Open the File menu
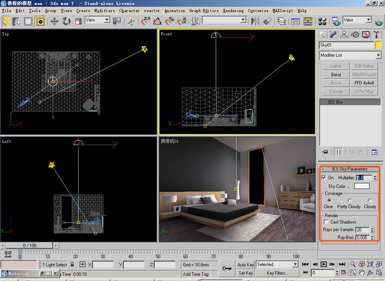Viewport: 385px width, 281px height. coord(7,11)
